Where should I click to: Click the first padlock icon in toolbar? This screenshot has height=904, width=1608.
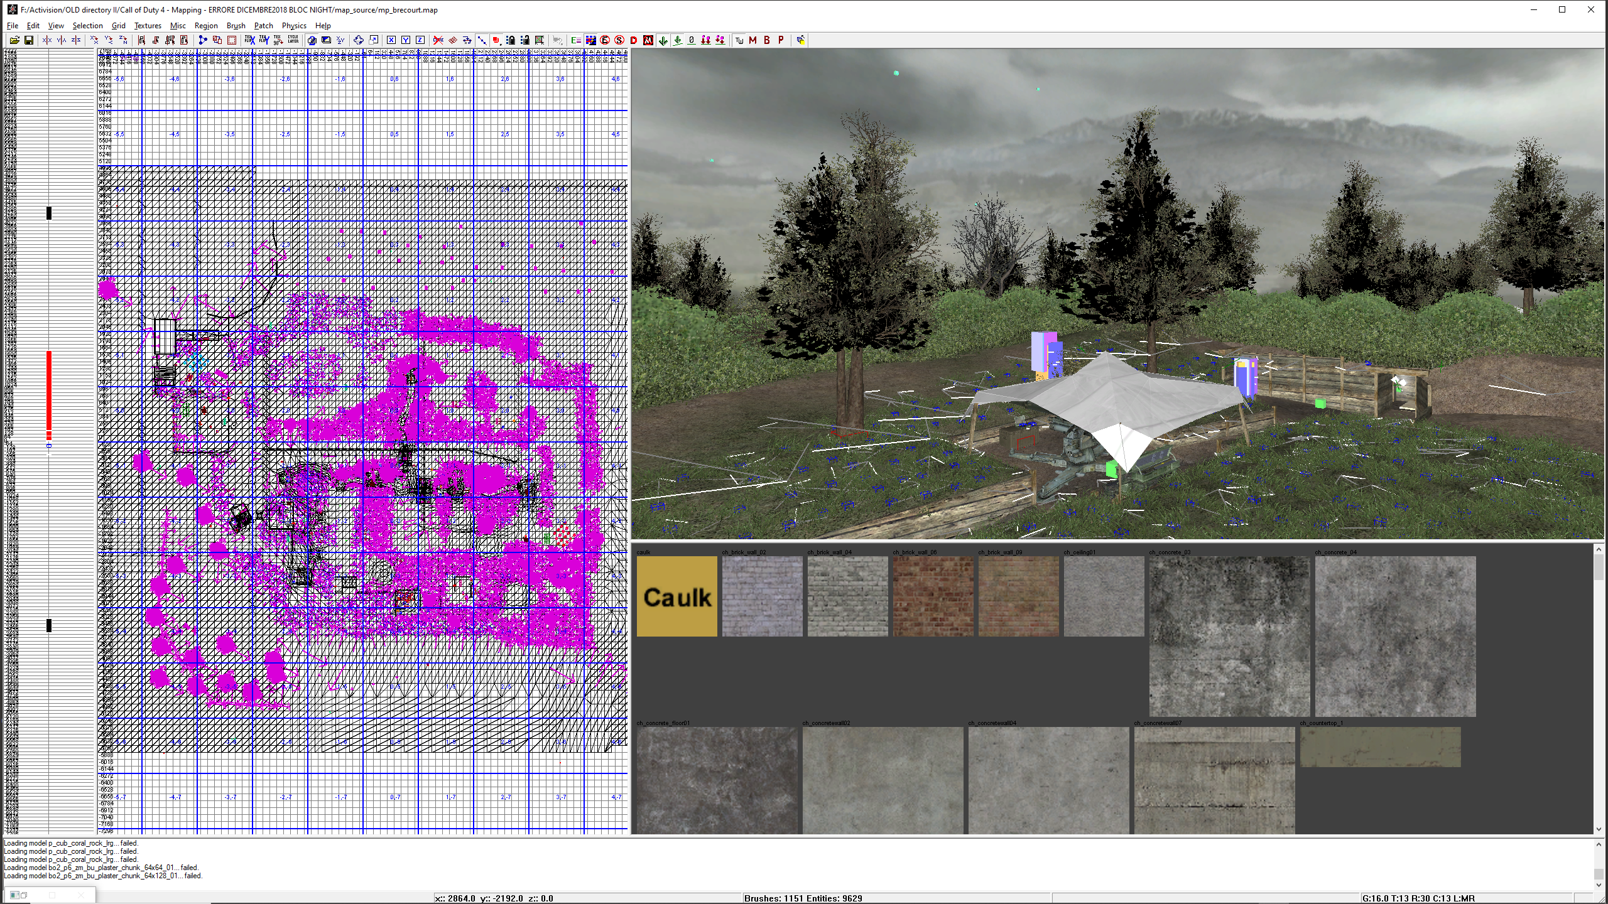point(511,40)
